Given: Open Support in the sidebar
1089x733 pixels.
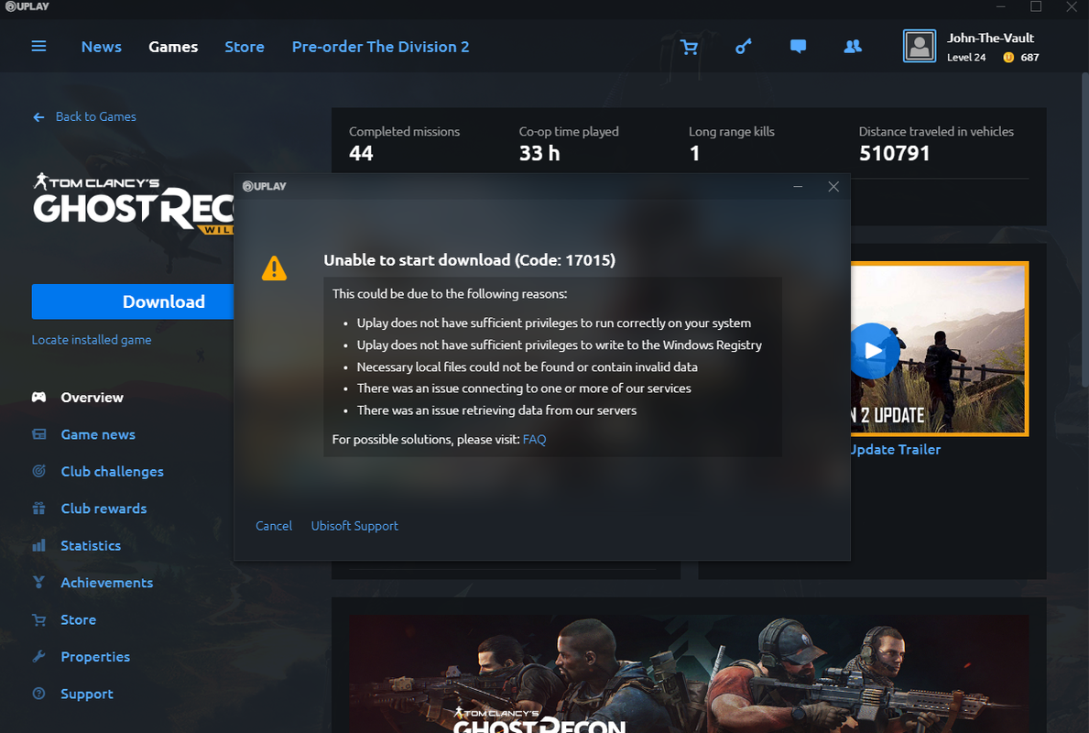Looking at the screenshot, I should tap(87, 694).
